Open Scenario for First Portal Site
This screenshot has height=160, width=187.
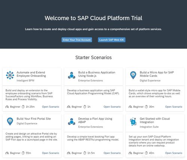pyautogui.click(x=50, y=153)
